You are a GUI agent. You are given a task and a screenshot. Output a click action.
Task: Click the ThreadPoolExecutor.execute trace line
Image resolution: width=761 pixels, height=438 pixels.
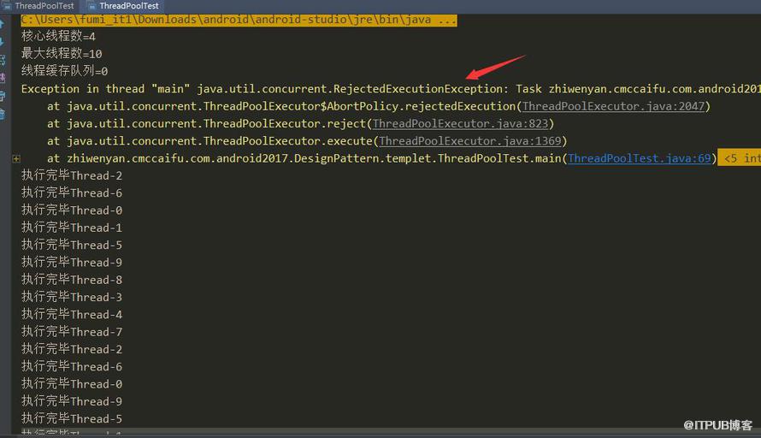pos(307,141)
